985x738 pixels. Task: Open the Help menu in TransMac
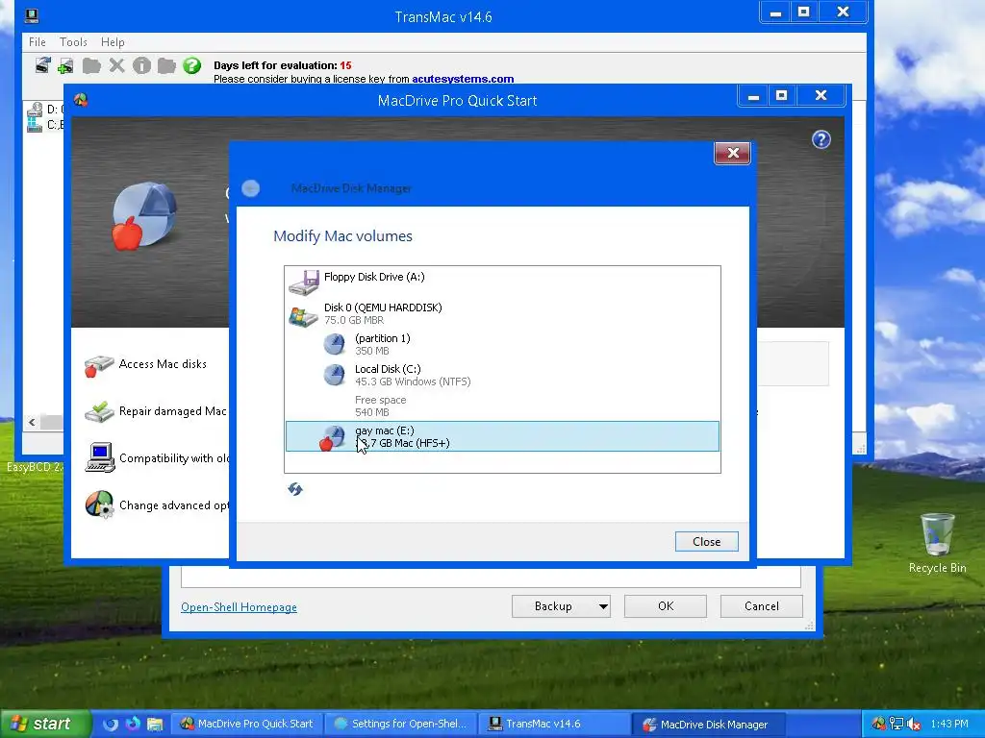coord(114,42)
